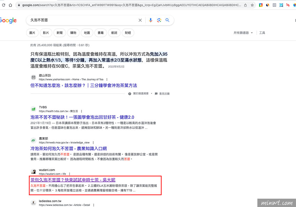296x207 pixels.
Task: Click the yoshantea.com breadcrumb URL
Action: pyautogui.click(x=71, y=79)
